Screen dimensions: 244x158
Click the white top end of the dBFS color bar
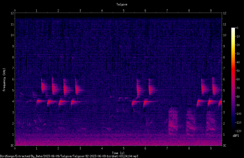click(233, 29)
